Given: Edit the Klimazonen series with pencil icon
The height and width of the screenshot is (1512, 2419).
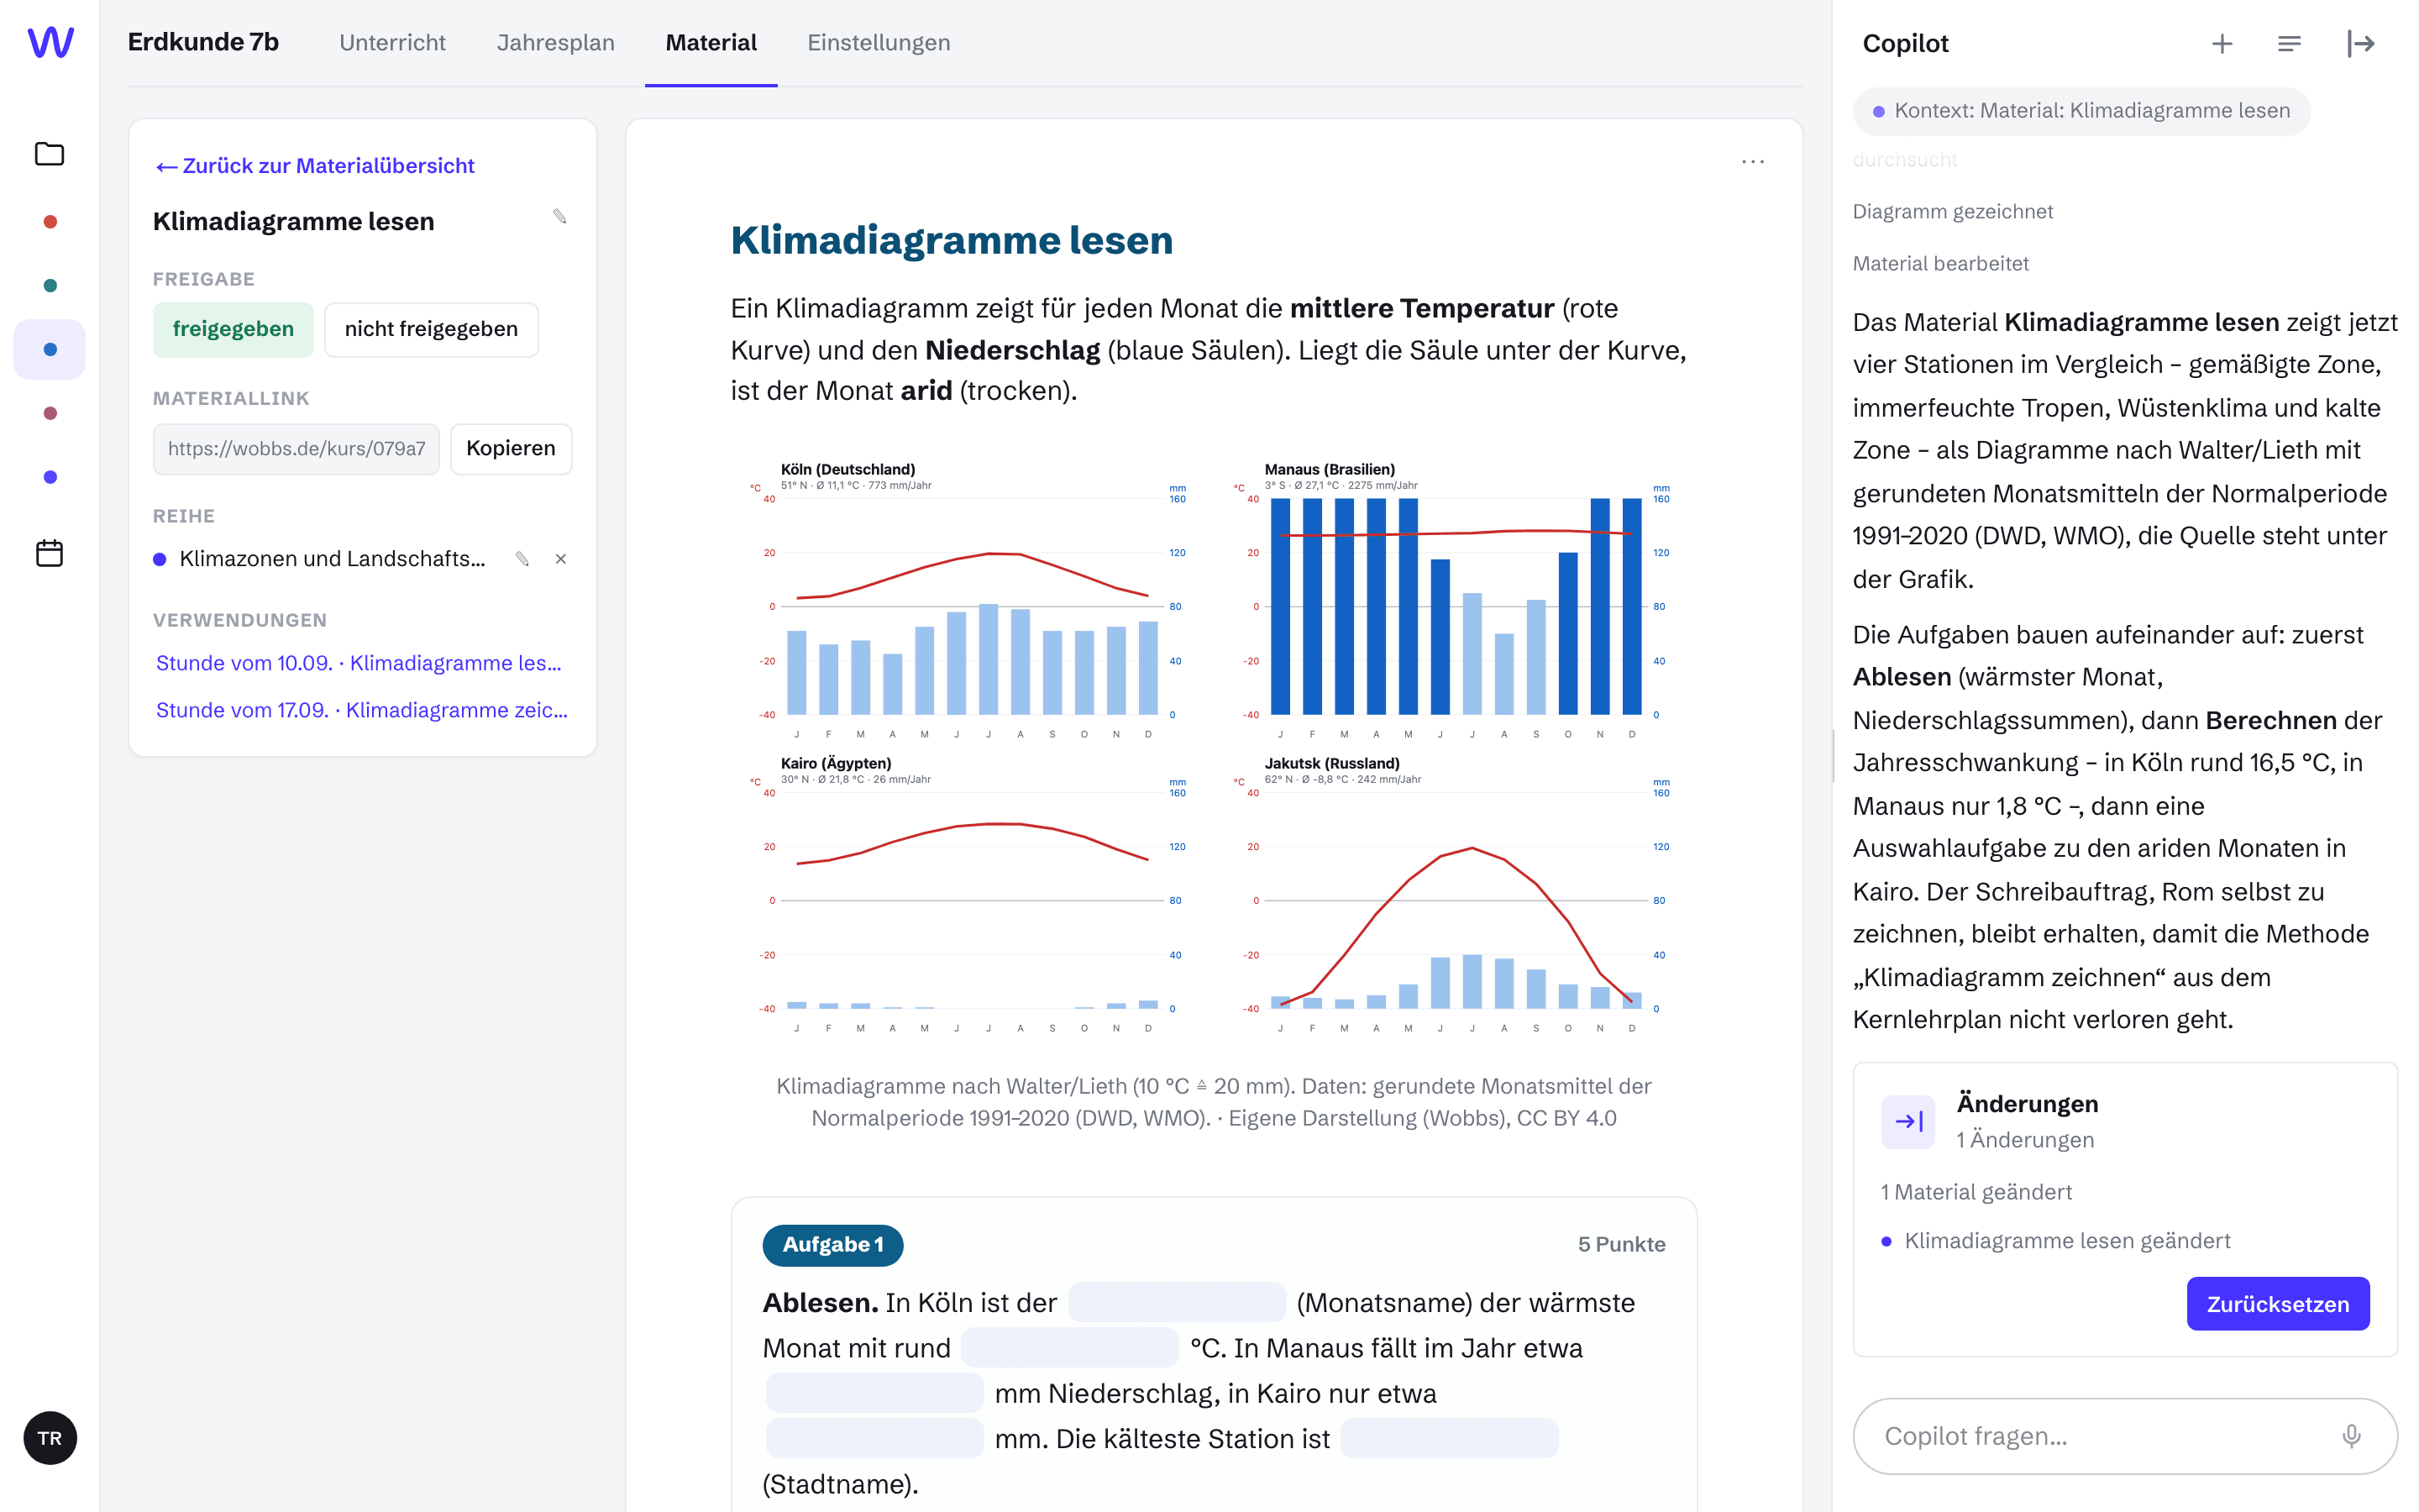Looking at the screenshot, I should (x=522, y=559).
